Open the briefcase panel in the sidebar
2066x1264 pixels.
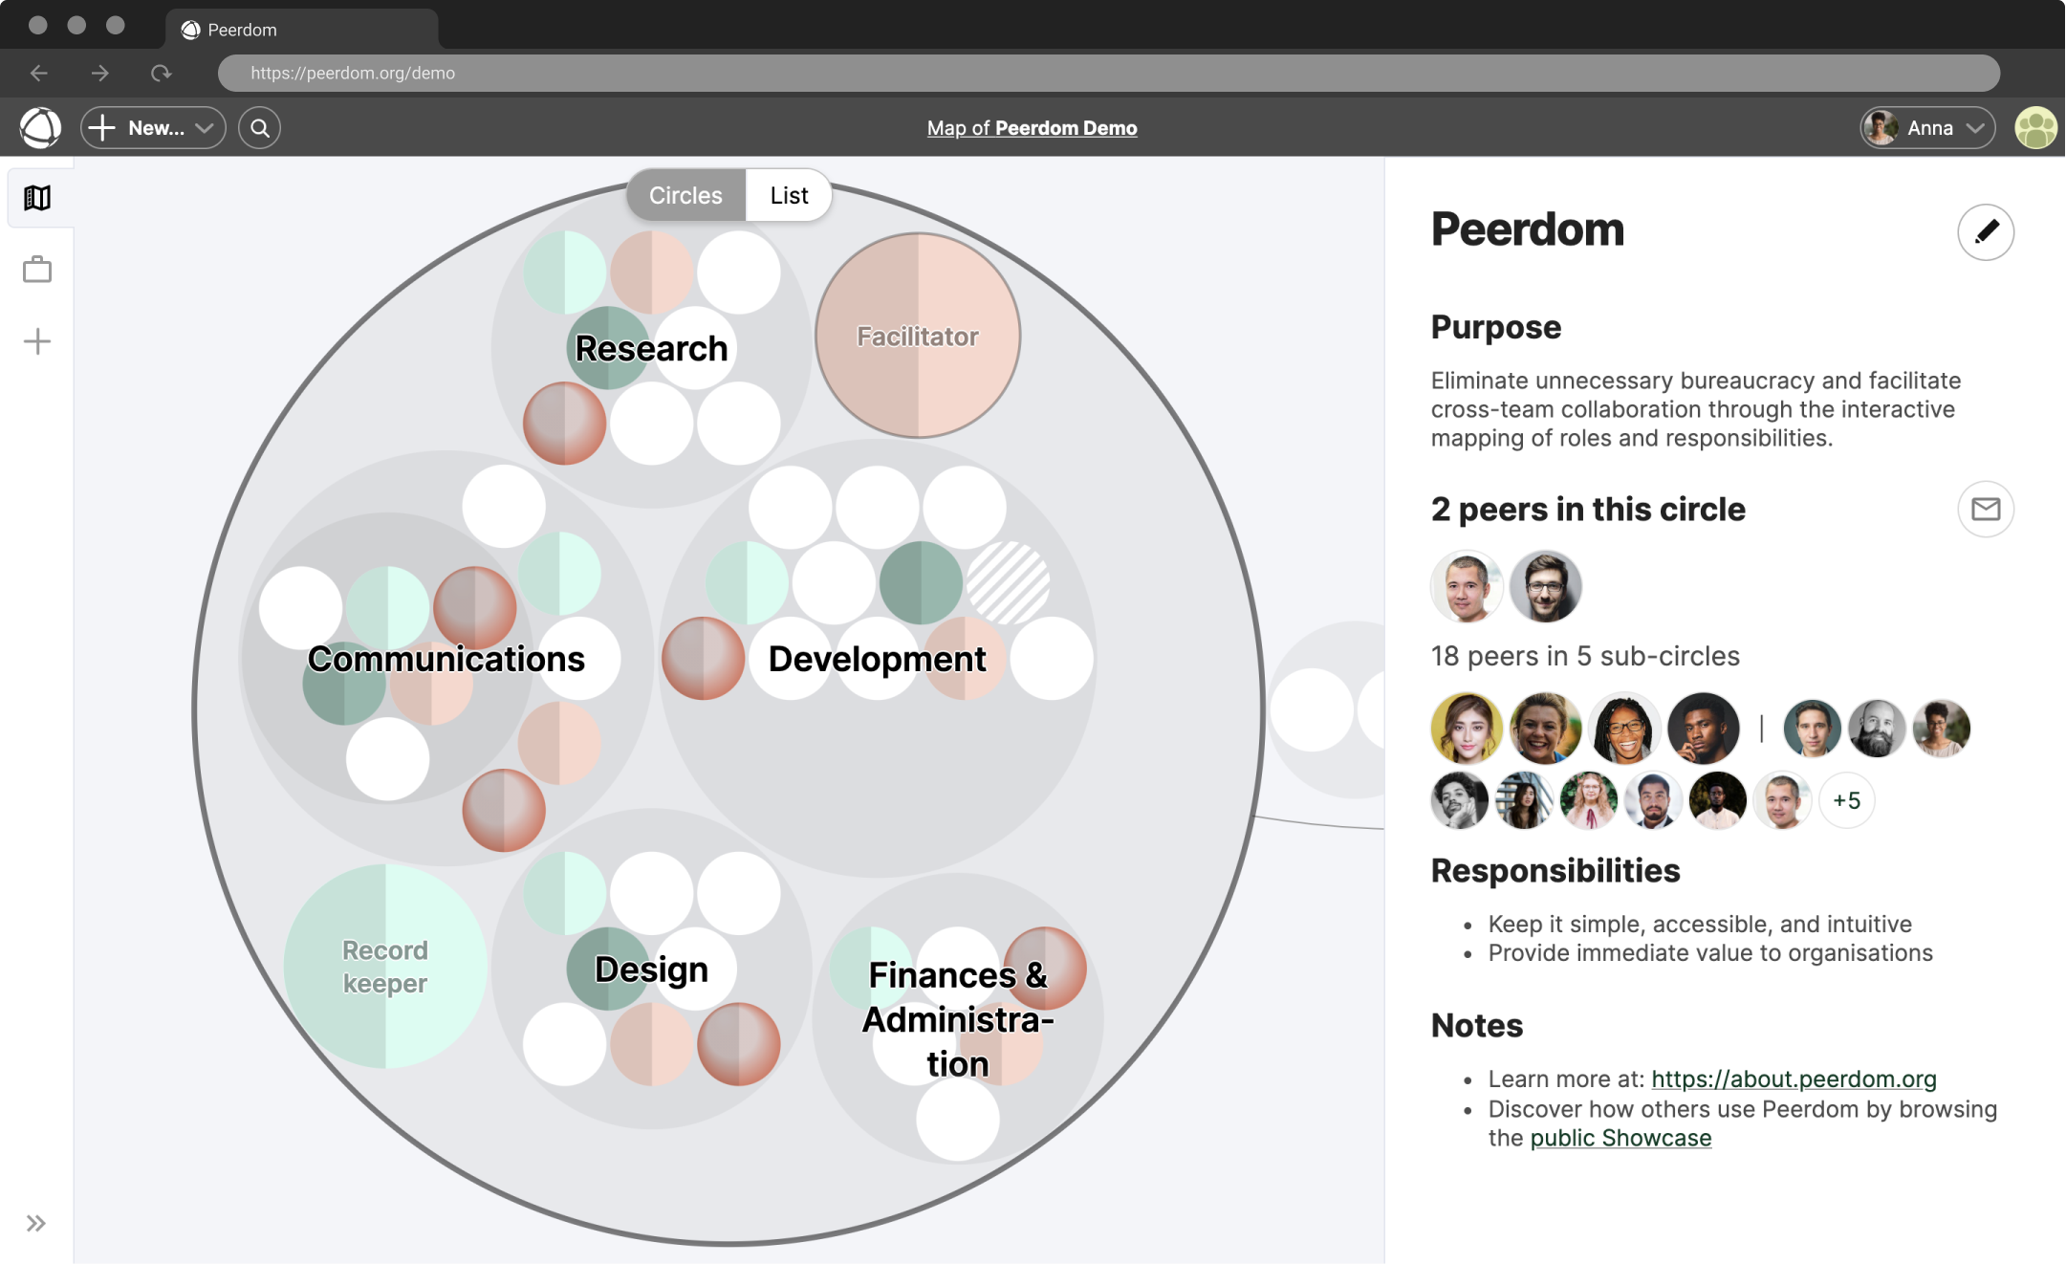point(37,269)
